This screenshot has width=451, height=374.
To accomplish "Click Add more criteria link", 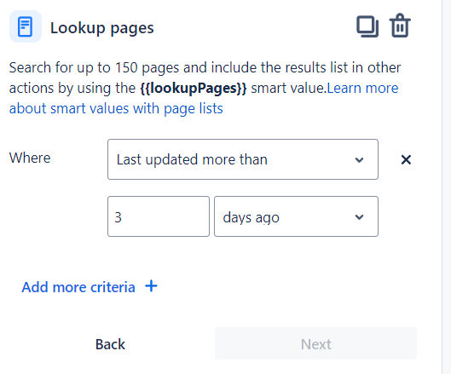I will [x=78, y=287].
